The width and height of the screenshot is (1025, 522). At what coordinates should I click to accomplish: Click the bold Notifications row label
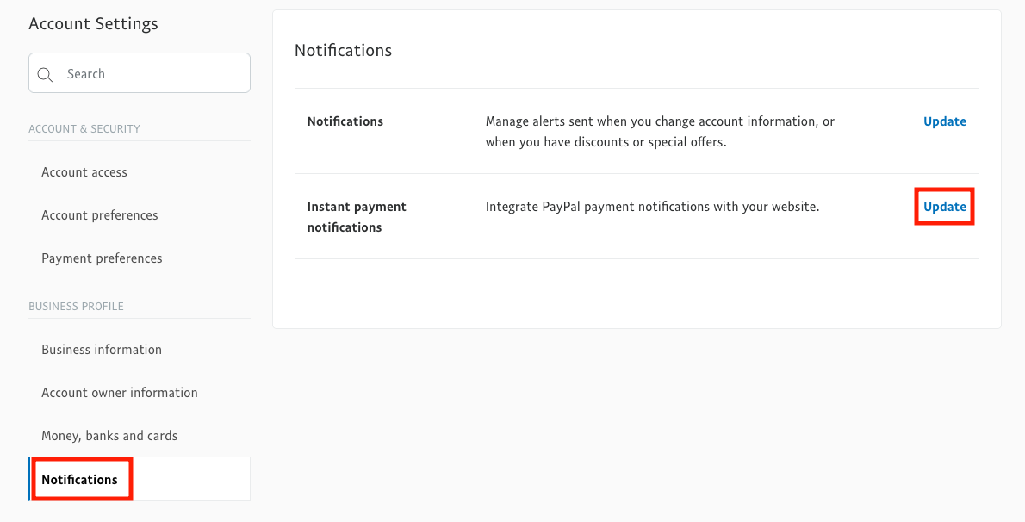[x=345, y=121]
